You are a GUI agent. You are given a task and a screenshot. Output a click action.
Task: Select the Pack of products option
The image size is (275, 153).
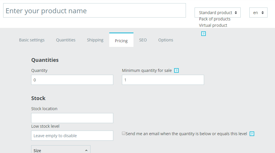(215, 19)
